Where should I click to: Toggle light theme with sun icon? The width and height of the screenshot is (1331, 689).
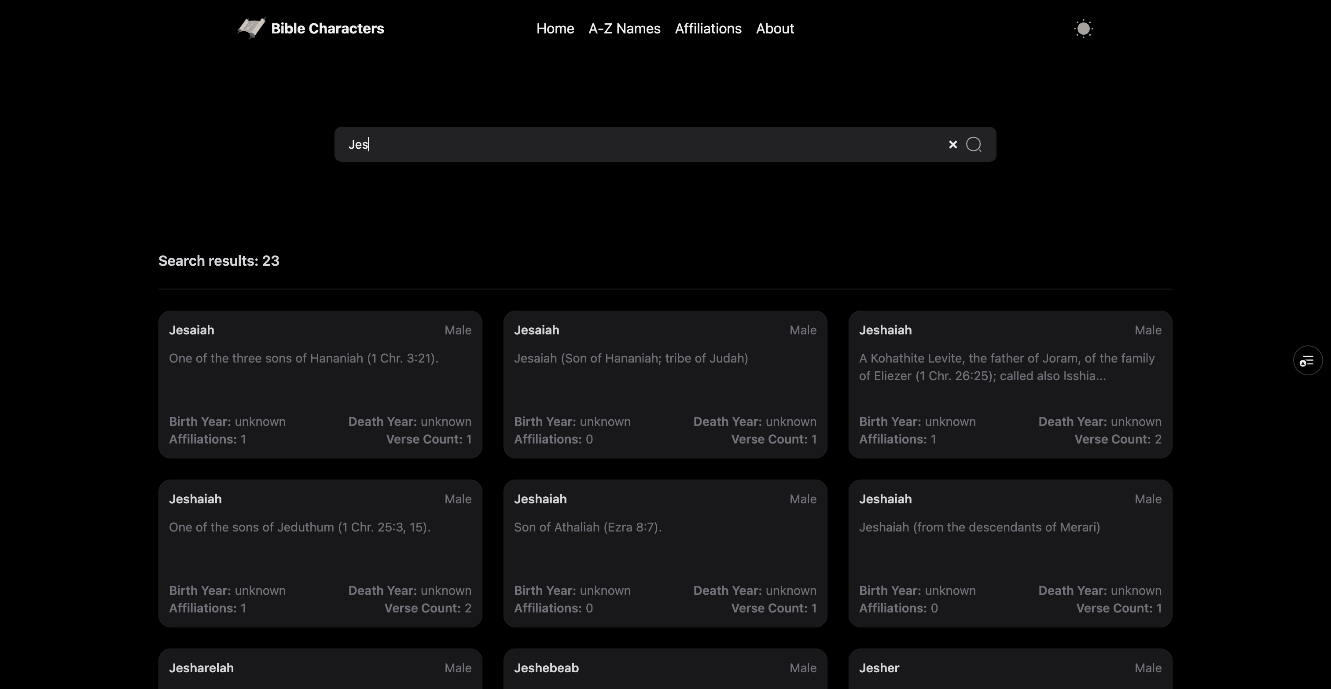click(1083, 29)
